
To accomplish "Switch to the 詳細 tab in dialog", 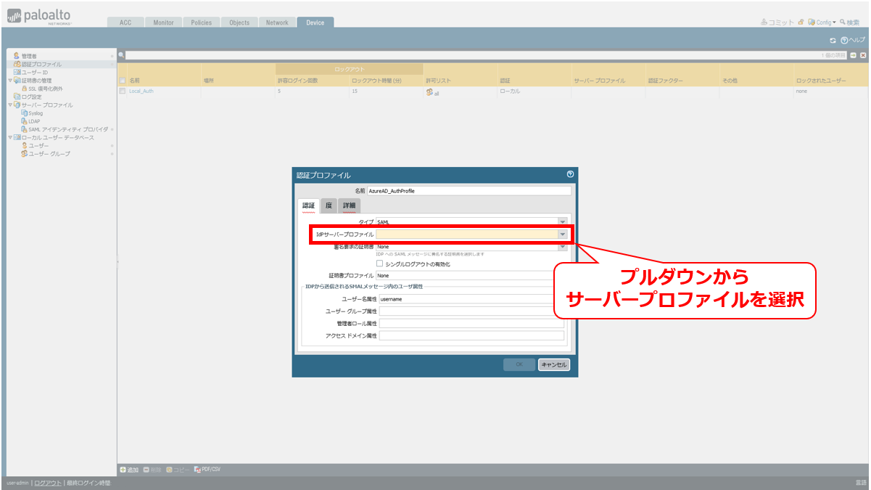I will pyautogui.click(x=350, y=206).
